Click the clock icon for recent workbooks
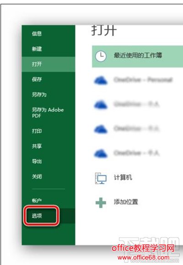 click(101, 56)
